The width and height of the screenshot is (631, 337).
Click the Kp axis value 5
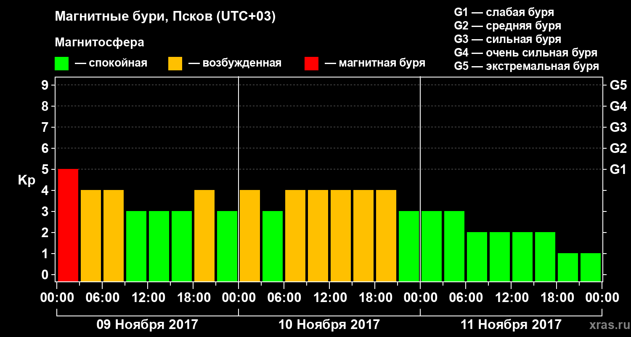[x=46, y=169]
